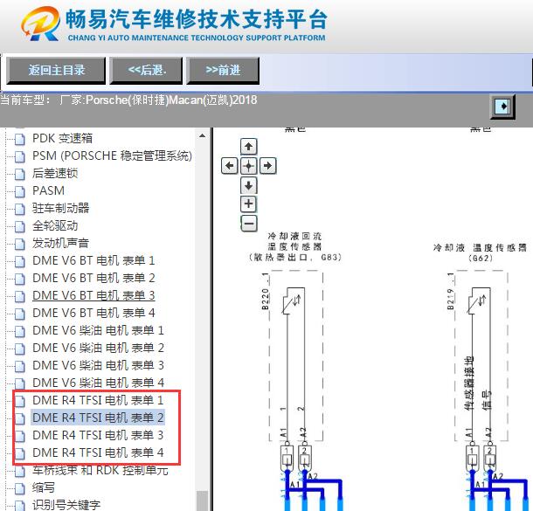
Task: Select DME V6 柴油 电机 表单 3
Action: click(98, 365)
